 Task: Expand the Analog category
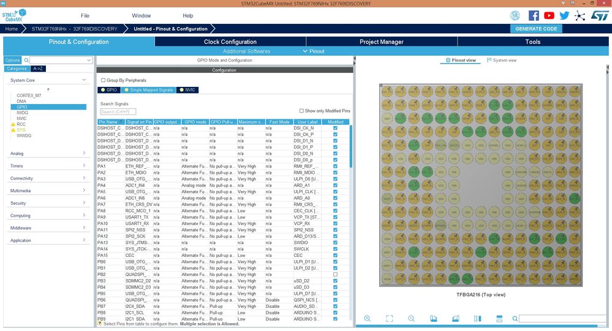tap(84, 153)
